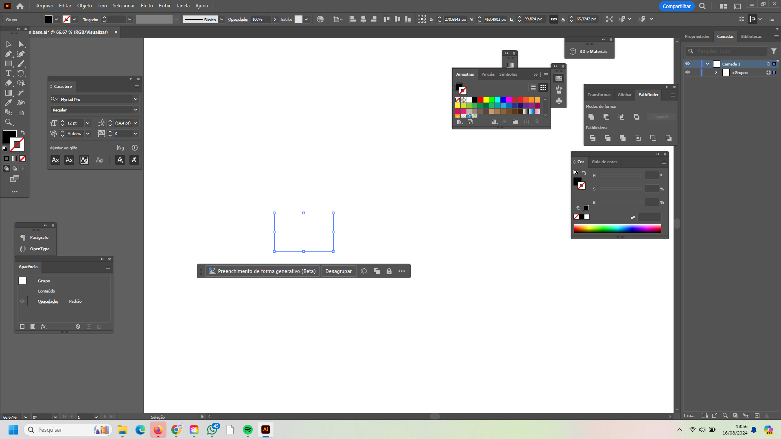Open the Arquivo menu

coord(45,6)
